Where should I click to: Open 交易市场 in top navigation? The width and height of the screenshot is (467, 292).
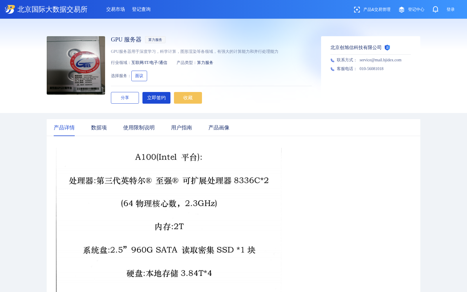[116, 9]
